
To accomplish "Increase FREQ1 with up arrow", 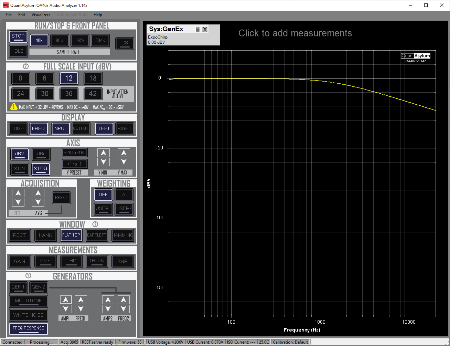I will click(81, 300).
